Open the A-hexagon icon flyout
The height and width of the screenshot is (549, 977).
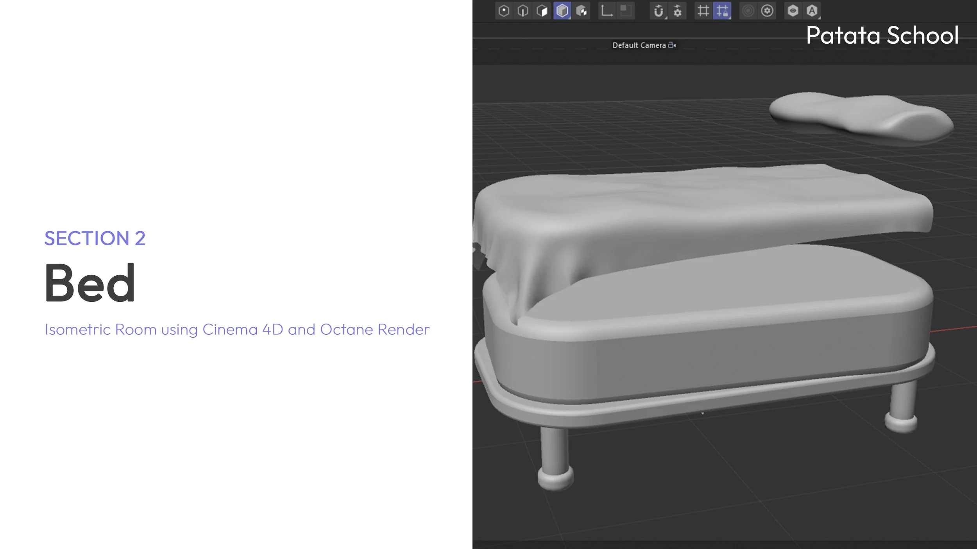(812, 11)
